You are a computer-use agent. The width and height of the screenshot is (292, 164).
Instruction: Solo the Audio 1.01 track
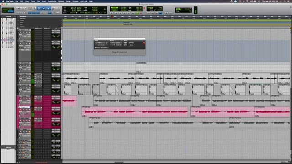pos(26,109)
